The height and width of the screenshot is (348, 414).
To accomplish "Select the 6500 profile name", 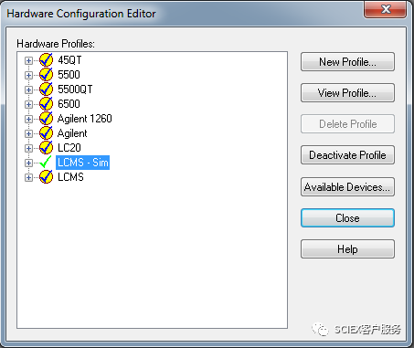I will point(69,104).
